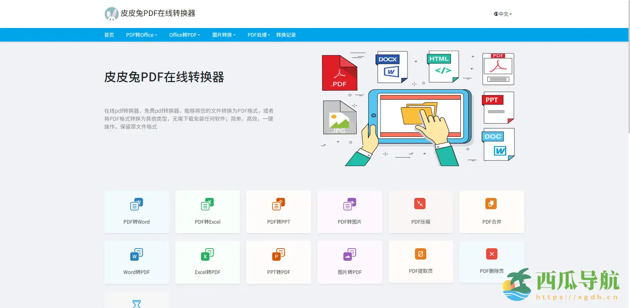Open the 转换记录 conversion history page
Screen dimensions: 630x308
(286, 35)
